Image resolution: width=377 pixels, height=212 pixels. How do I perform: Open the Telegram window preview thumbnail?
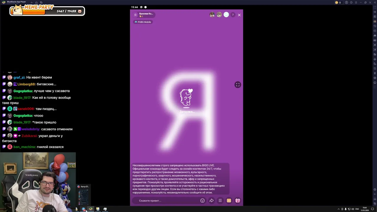click(x=83, y=196)
